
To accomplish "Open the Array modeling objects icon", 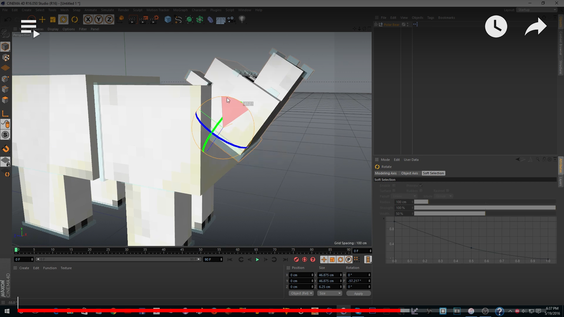I will [x=200, y=20].
